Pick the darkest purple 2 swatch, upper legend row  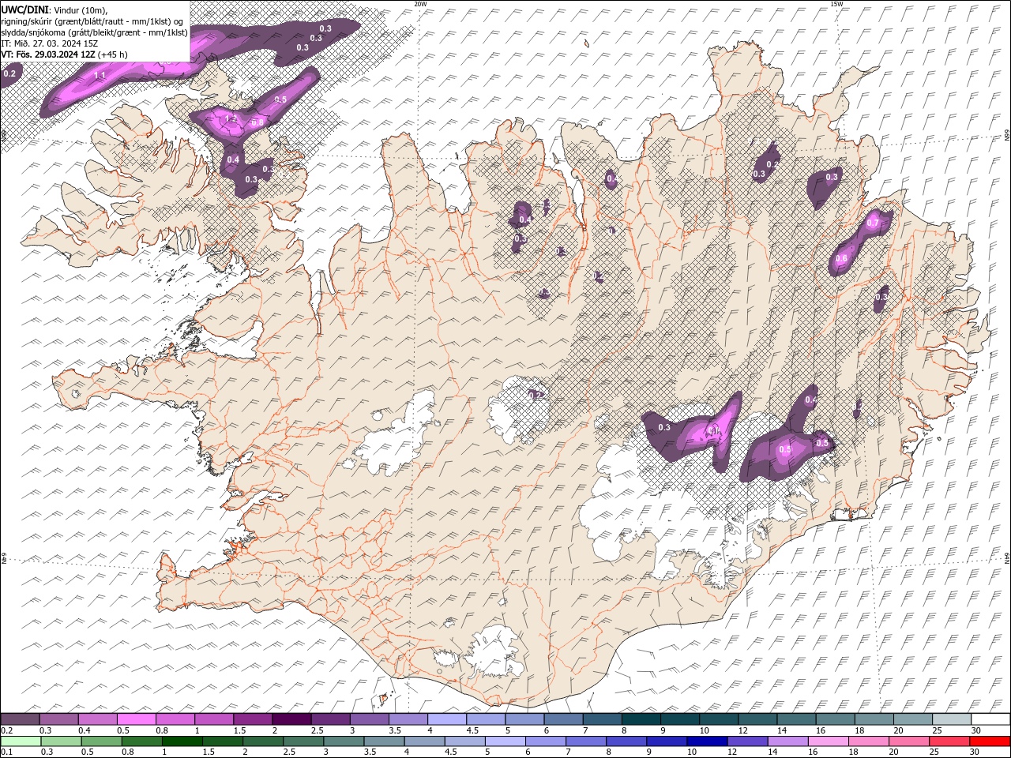tap(291, 719)
